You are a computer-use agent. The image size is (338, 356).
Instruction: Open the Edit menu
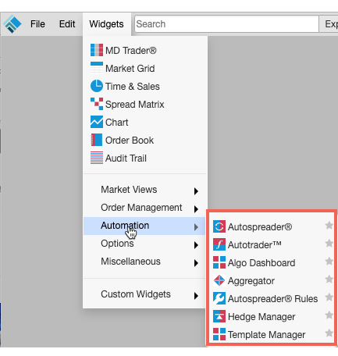click(x=67, y=24)
